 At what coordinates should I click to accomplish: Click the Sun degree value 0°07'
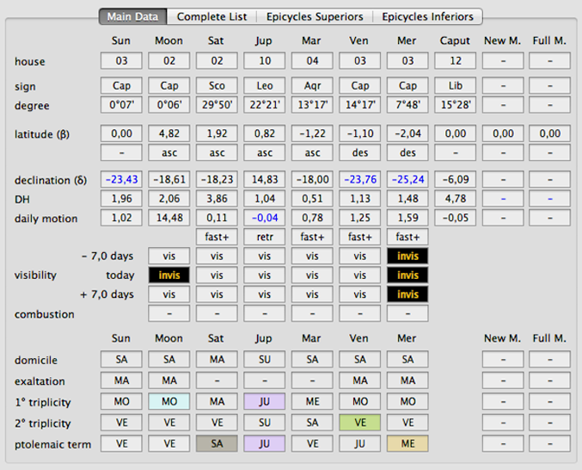[x=121, y=105]
